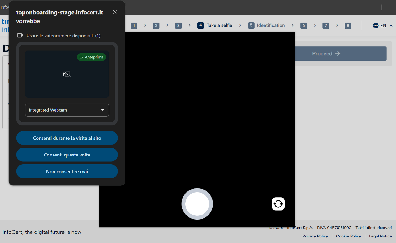The height and width of the screenshot is (243, 396).
Task: Open step 5 Identification
Action: point(266,25)
